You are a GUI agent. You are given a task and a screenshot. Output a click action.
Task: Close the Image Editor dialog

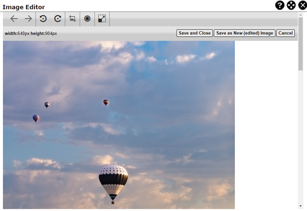[302, 5]
